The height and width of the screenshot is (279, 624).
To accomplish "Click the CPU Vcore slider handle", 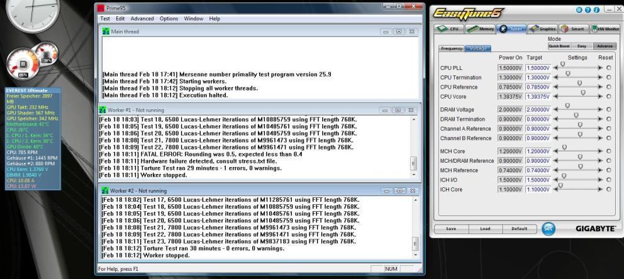I will tap(583, 92).
